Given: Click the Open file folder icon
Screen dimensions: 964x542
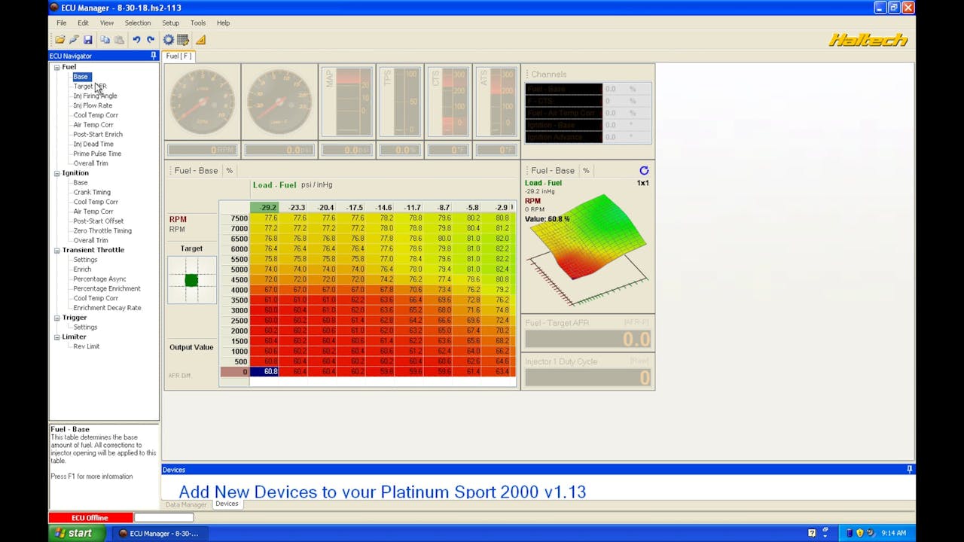Looking at the screenshot, I should (59, 40).
